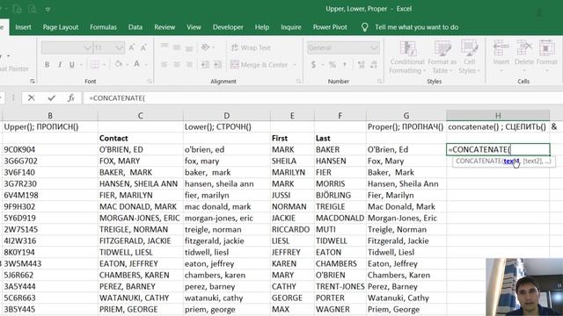This screenshot has height=316, width=563.
Task: Toggle Underline formatting
Action: point(72,65)
